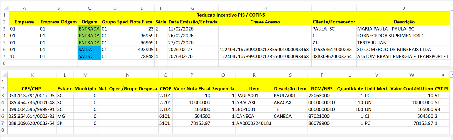Select the CNPJ value 053.113.791/0017-95
This screenshot has height=140, width=453.
[x=32, y=96]
